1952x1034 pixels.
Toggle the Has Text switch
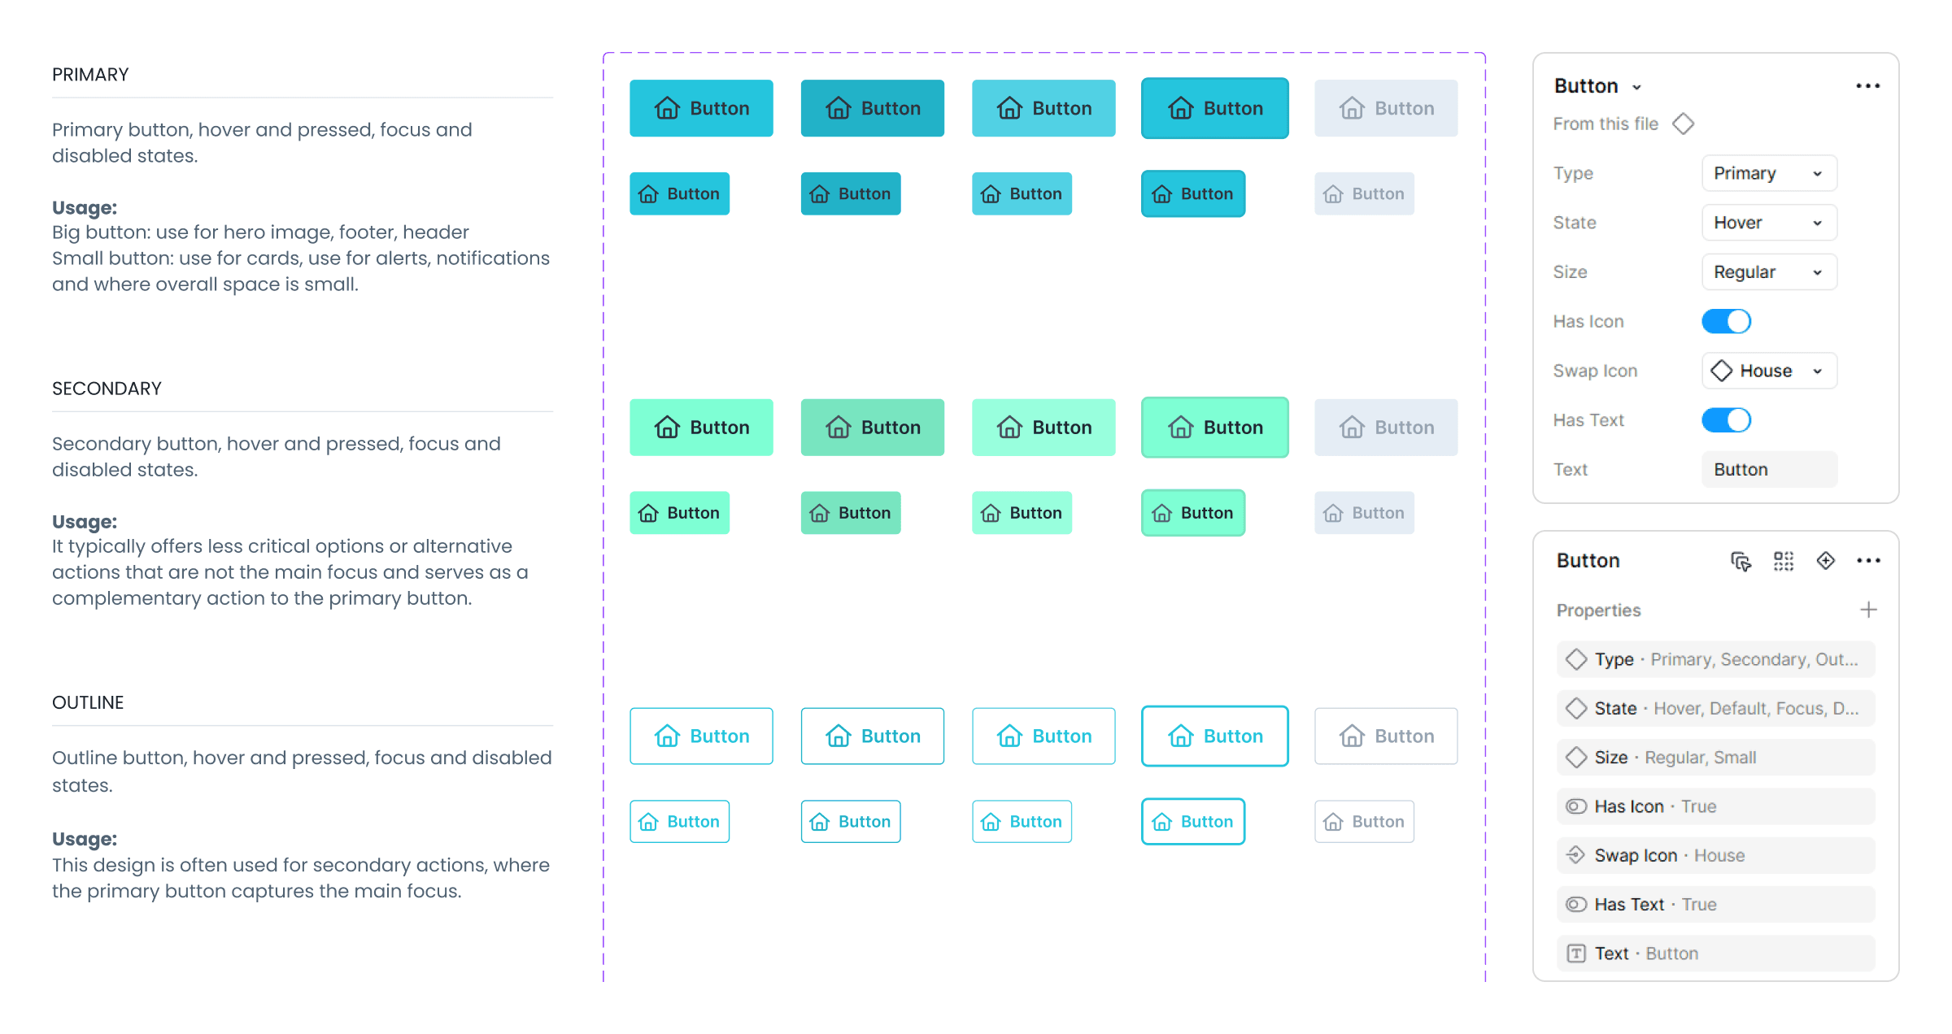click(1726, 420)
